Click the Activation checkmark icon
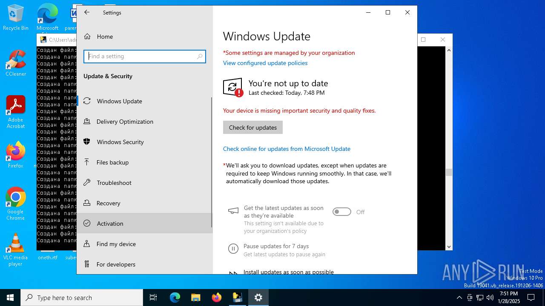Image resolution: width=545 pixels, height=306 pixels. (87, 224)
